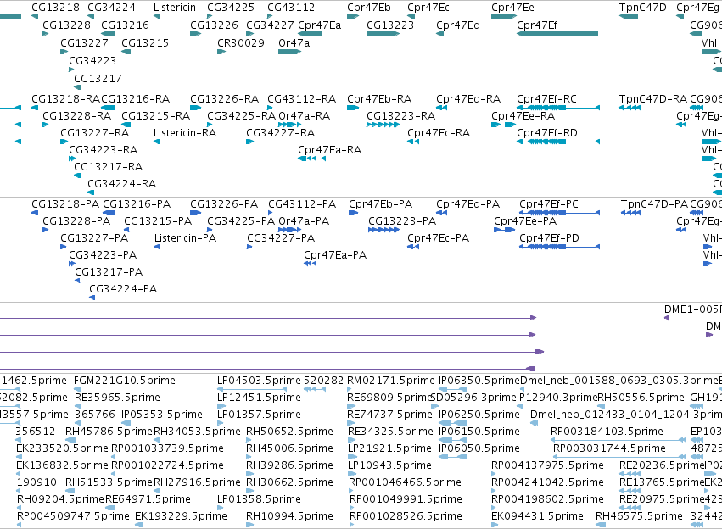The image size is (722, 529).
Task: Click the CG13227 gene label
Action: [x=84, y=42]
